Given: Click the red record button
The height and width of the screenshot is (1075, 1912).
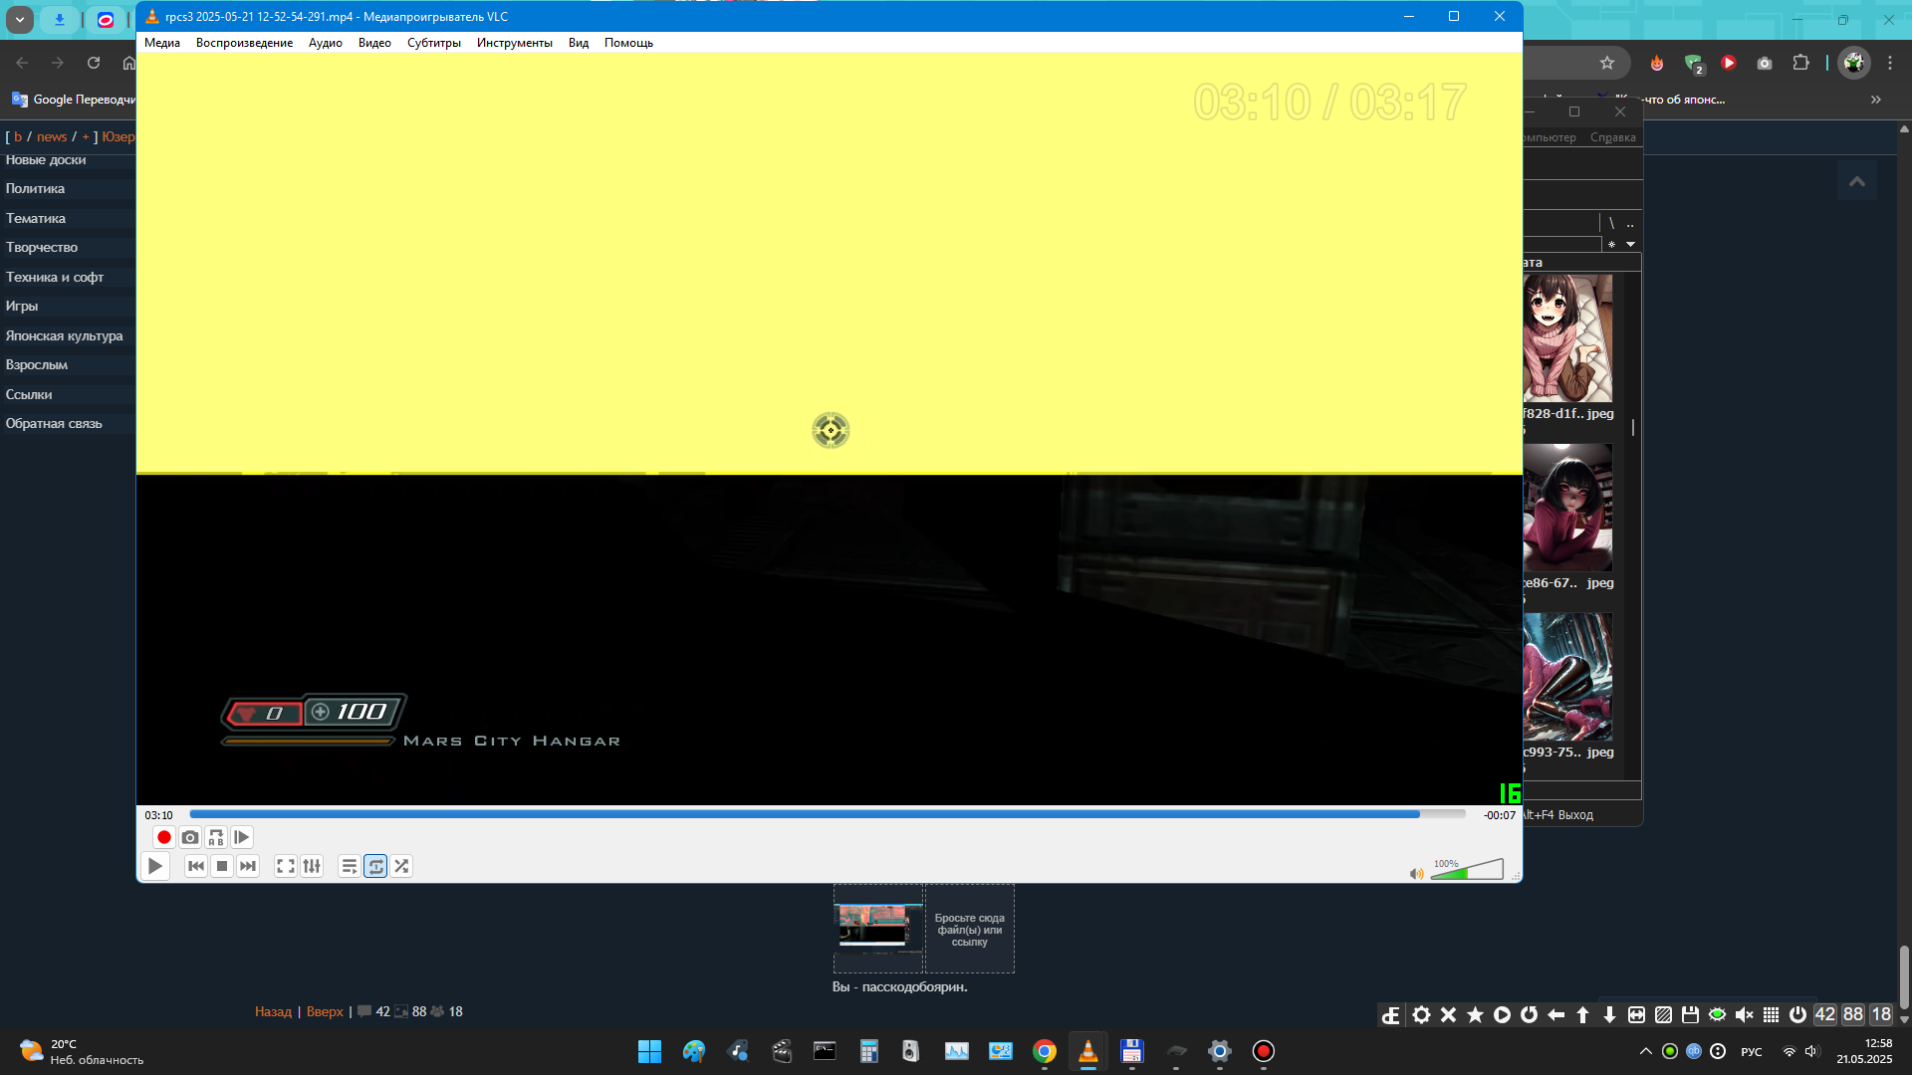Looking at the screenshot, I should tap(164, 837).
